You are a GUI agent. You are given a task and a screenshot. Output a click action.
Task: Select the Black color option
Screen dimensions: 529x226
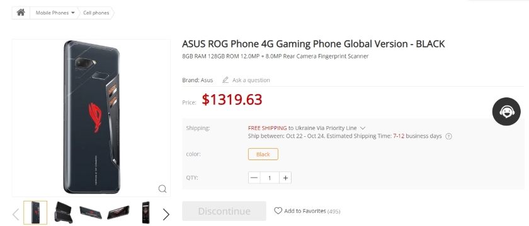pyautogui.click(x=263, y=154)
